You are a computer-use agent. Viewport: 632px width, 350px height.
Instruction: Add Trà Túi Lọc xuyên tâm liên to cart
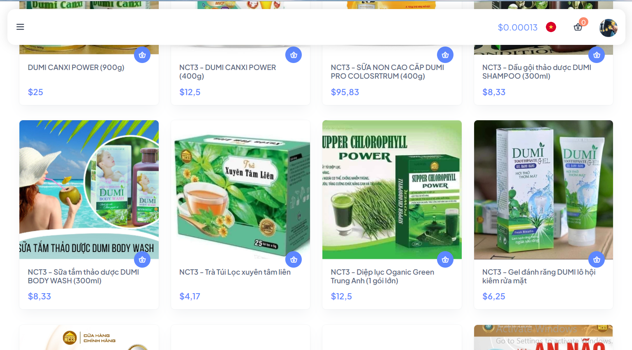coord(294,259)
